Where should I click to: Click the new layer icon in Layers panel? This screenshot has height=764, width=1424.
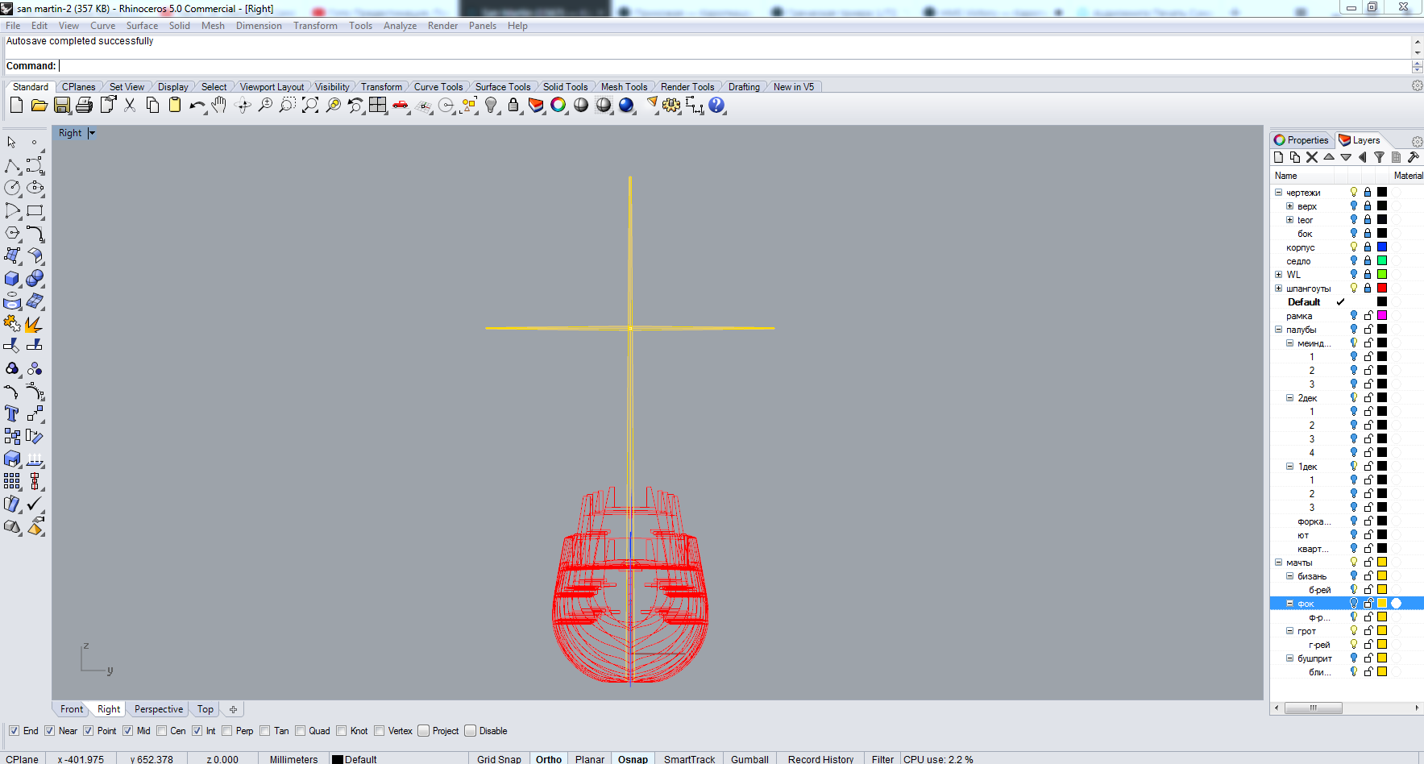click(1278, 157)
